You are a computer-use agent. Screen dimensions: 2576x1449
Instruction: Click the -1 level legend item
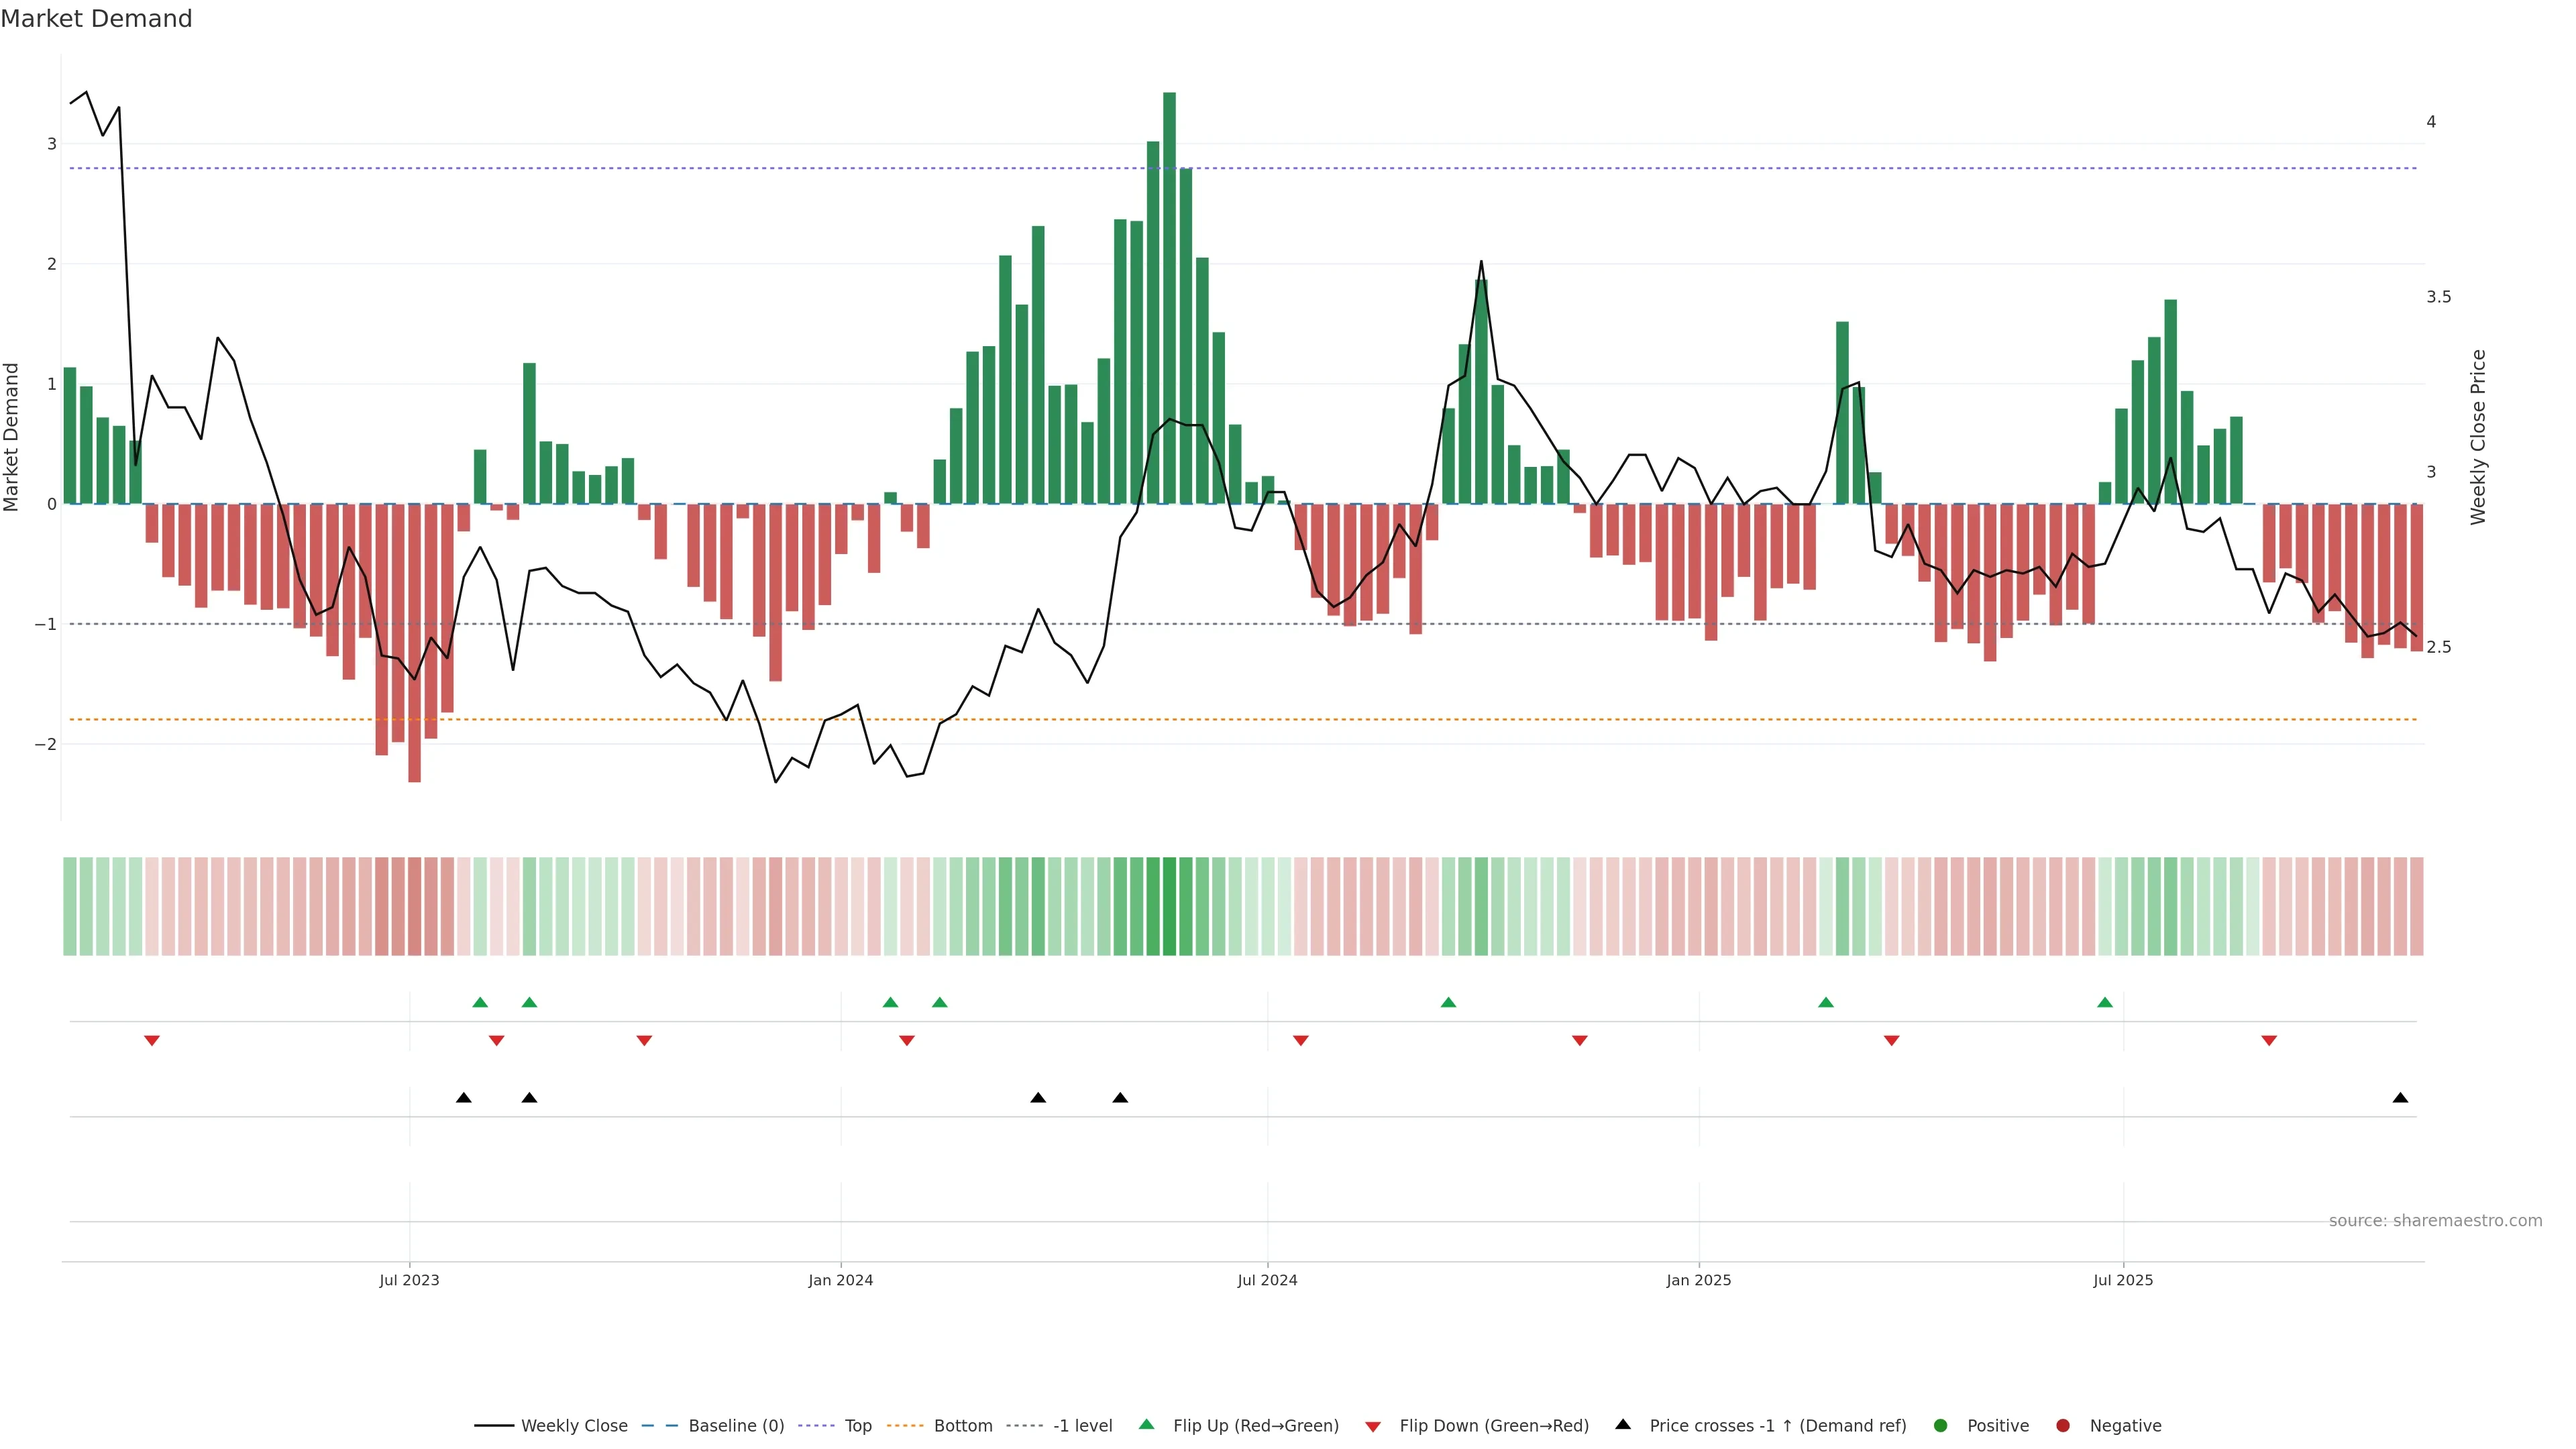tap(1082, 1425)
